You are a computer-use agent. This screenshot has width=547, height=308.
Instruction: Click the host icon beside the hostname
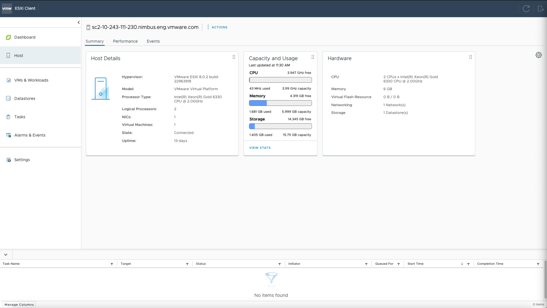coord(88,27)
